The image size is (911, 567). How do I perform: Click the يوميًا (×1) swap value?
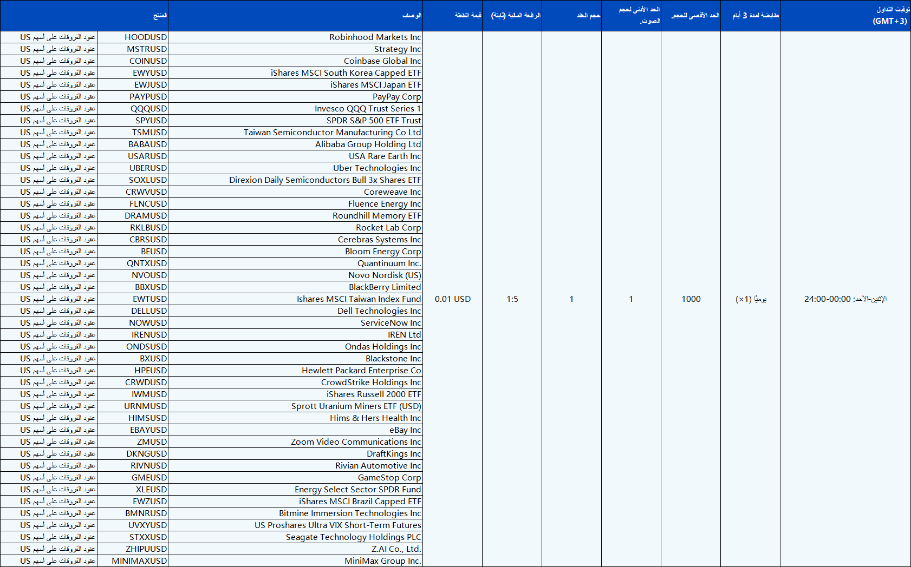[751, 299]
